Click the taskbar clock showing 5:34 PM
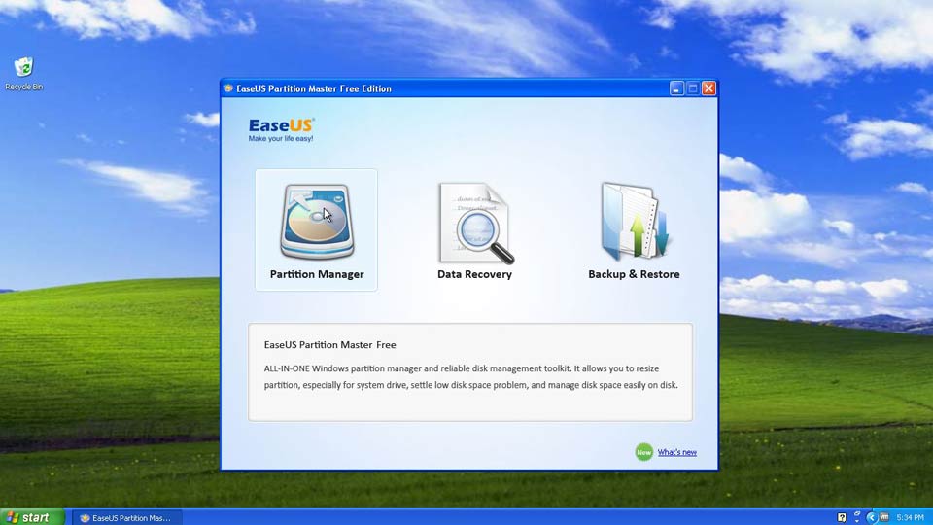 click(910, 517)
